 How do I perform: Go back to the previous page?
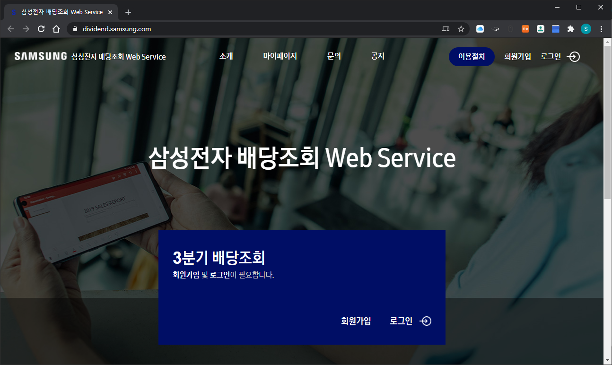tap(11, 29)
